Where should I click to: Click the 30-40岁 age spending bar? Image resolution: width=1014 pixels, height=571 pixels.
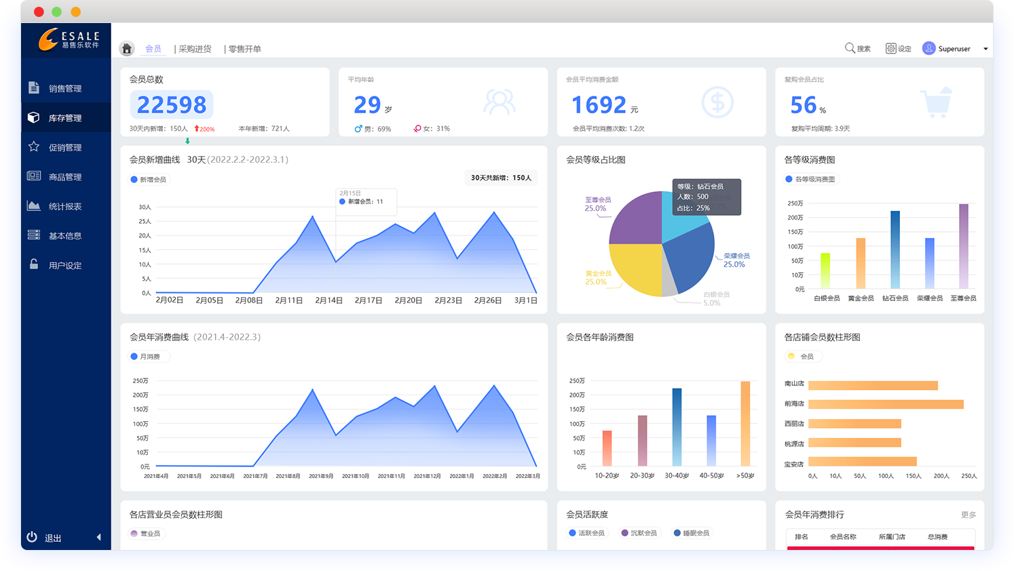tap(677, 427)
